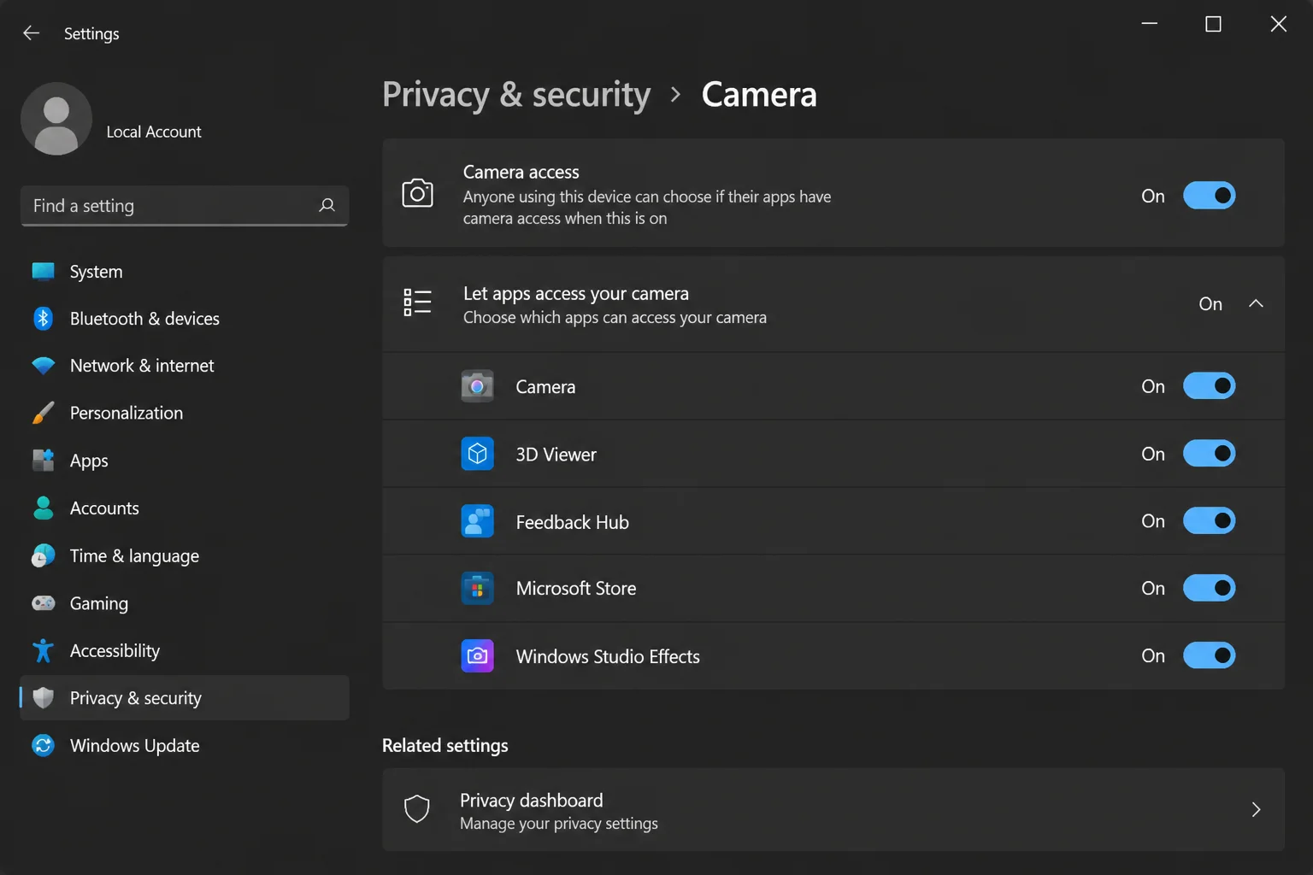Click the Settings window title text
Screen dimensions: 1313x875
91,34
